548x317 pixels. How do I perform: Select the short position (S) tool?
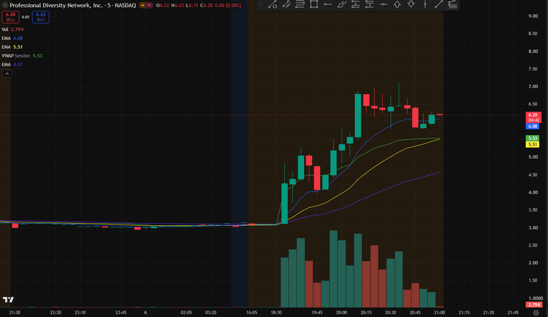[x=369, y=5]
